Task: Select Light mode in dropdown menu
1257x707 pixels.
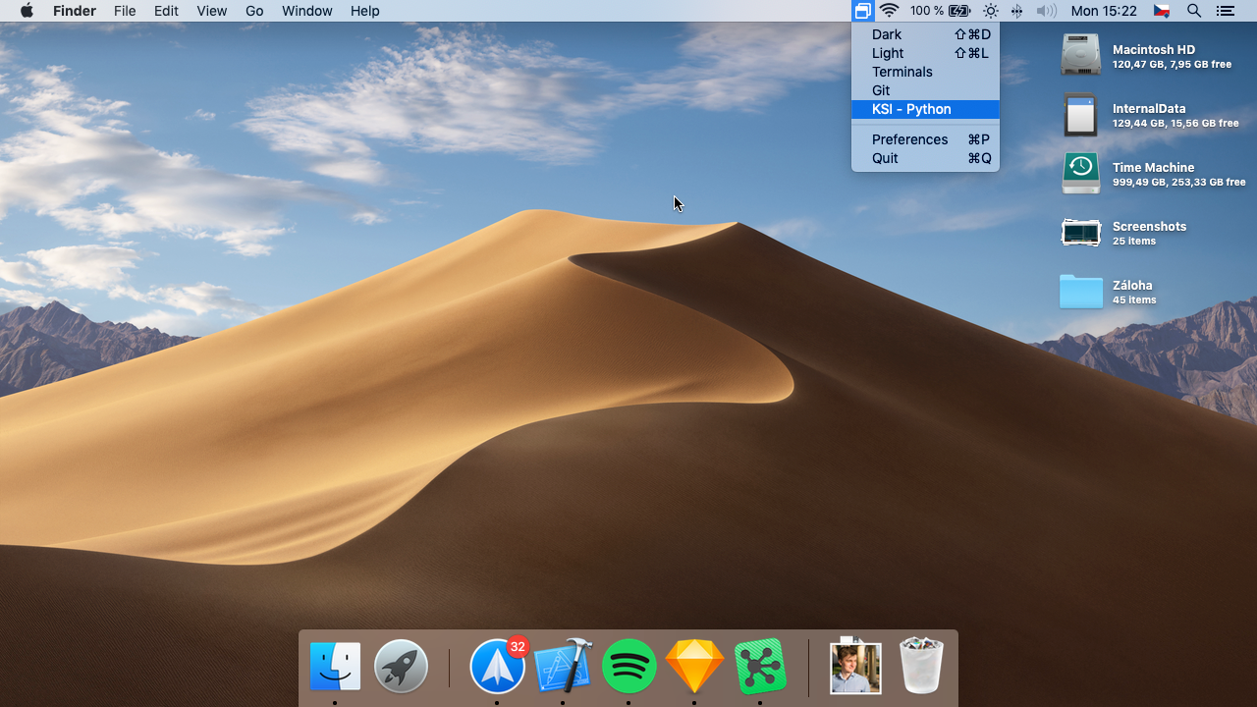Action: coord(888,53)
